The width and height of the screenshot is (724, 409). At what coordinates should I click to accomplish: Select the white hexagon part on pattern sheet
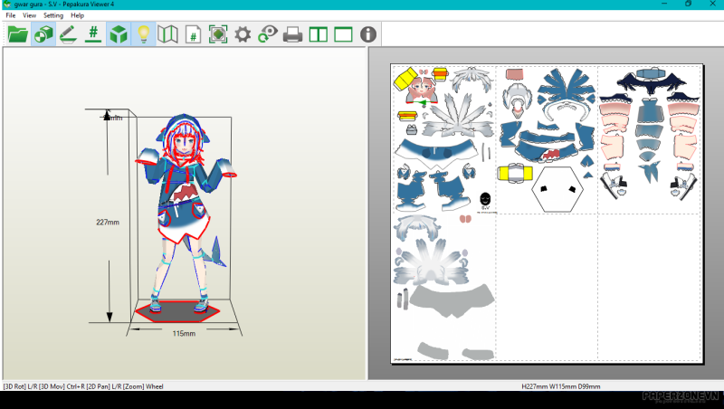[x=557, y=189]
